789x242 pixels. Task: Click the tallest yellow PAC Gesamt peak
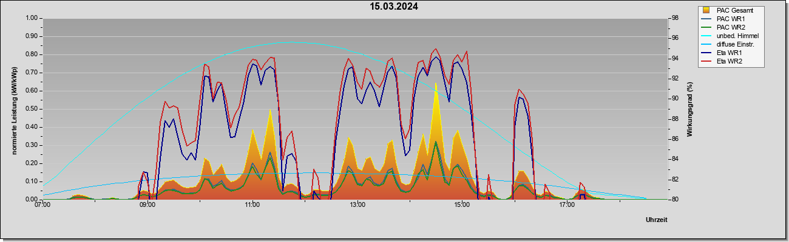pos(436,85)
